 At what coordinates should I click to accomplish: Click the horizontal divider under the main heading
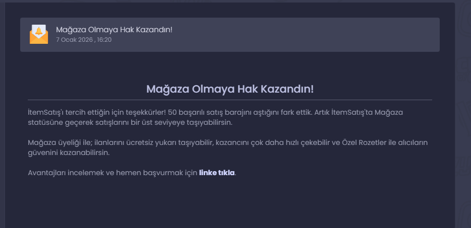pos(230,100)
